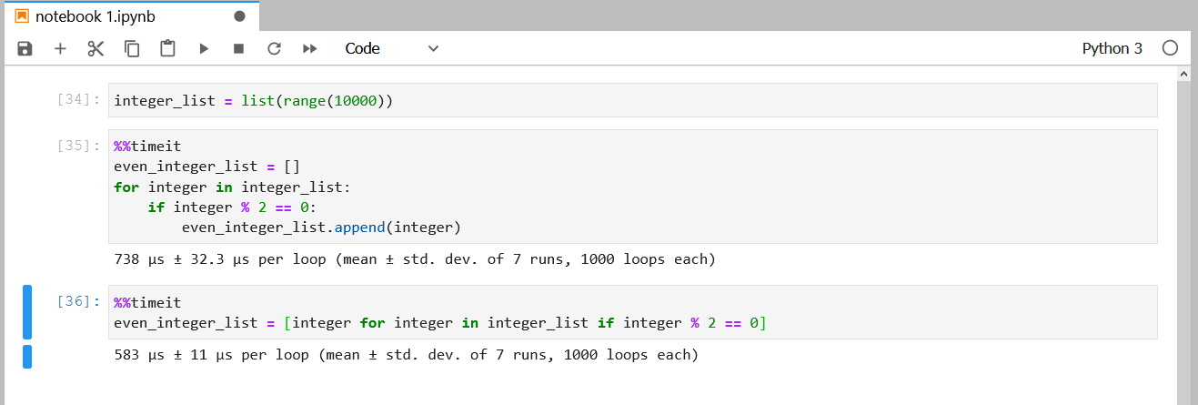This screenshot has width=1198, height=405.
Task: Click the scrollbar up arrow
Action: [1183, 73]
